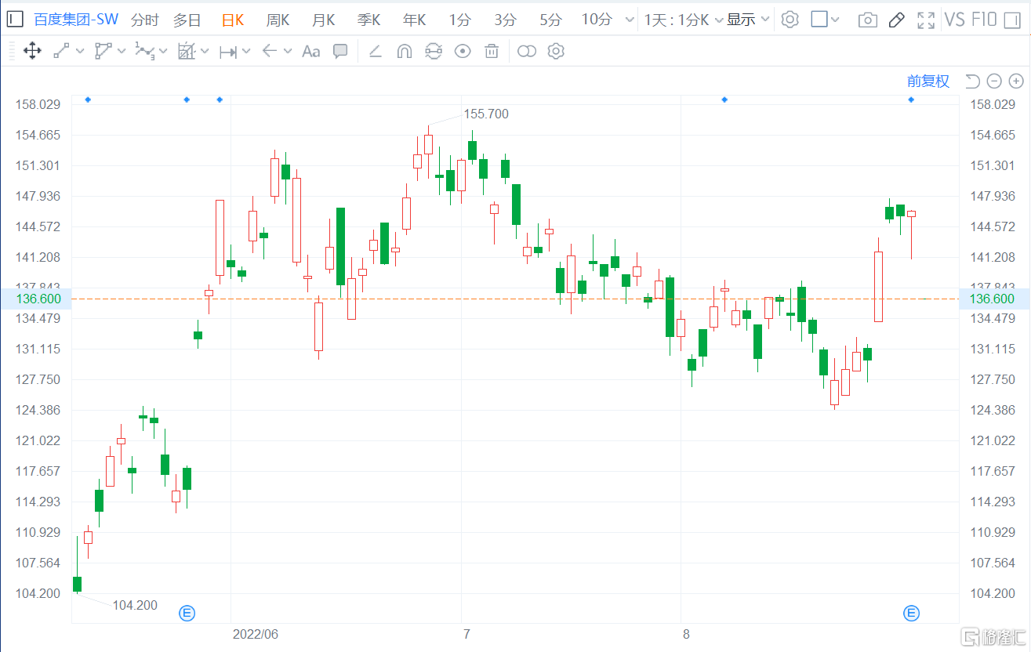Delete drawings with trash icon
The width and height of the screenshot is (1031, 652).
click(x=492, y=52)
